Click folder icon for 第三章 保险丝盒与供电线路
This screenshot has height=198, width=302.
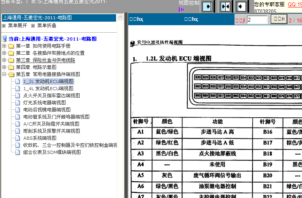pyautogui.click(x=11, y=60)
